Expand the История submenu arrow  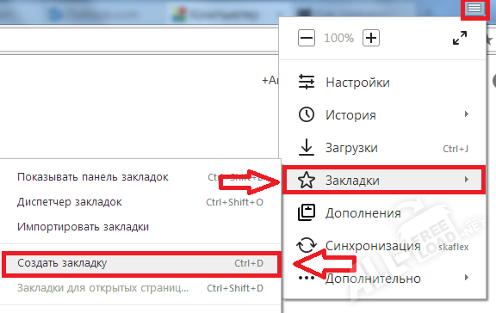[x=466, y=114]
